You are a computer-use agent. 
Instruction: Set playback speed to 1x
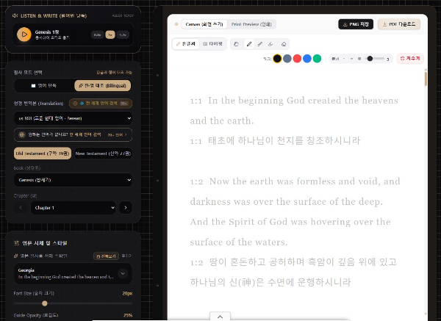[x=110, y=35]
